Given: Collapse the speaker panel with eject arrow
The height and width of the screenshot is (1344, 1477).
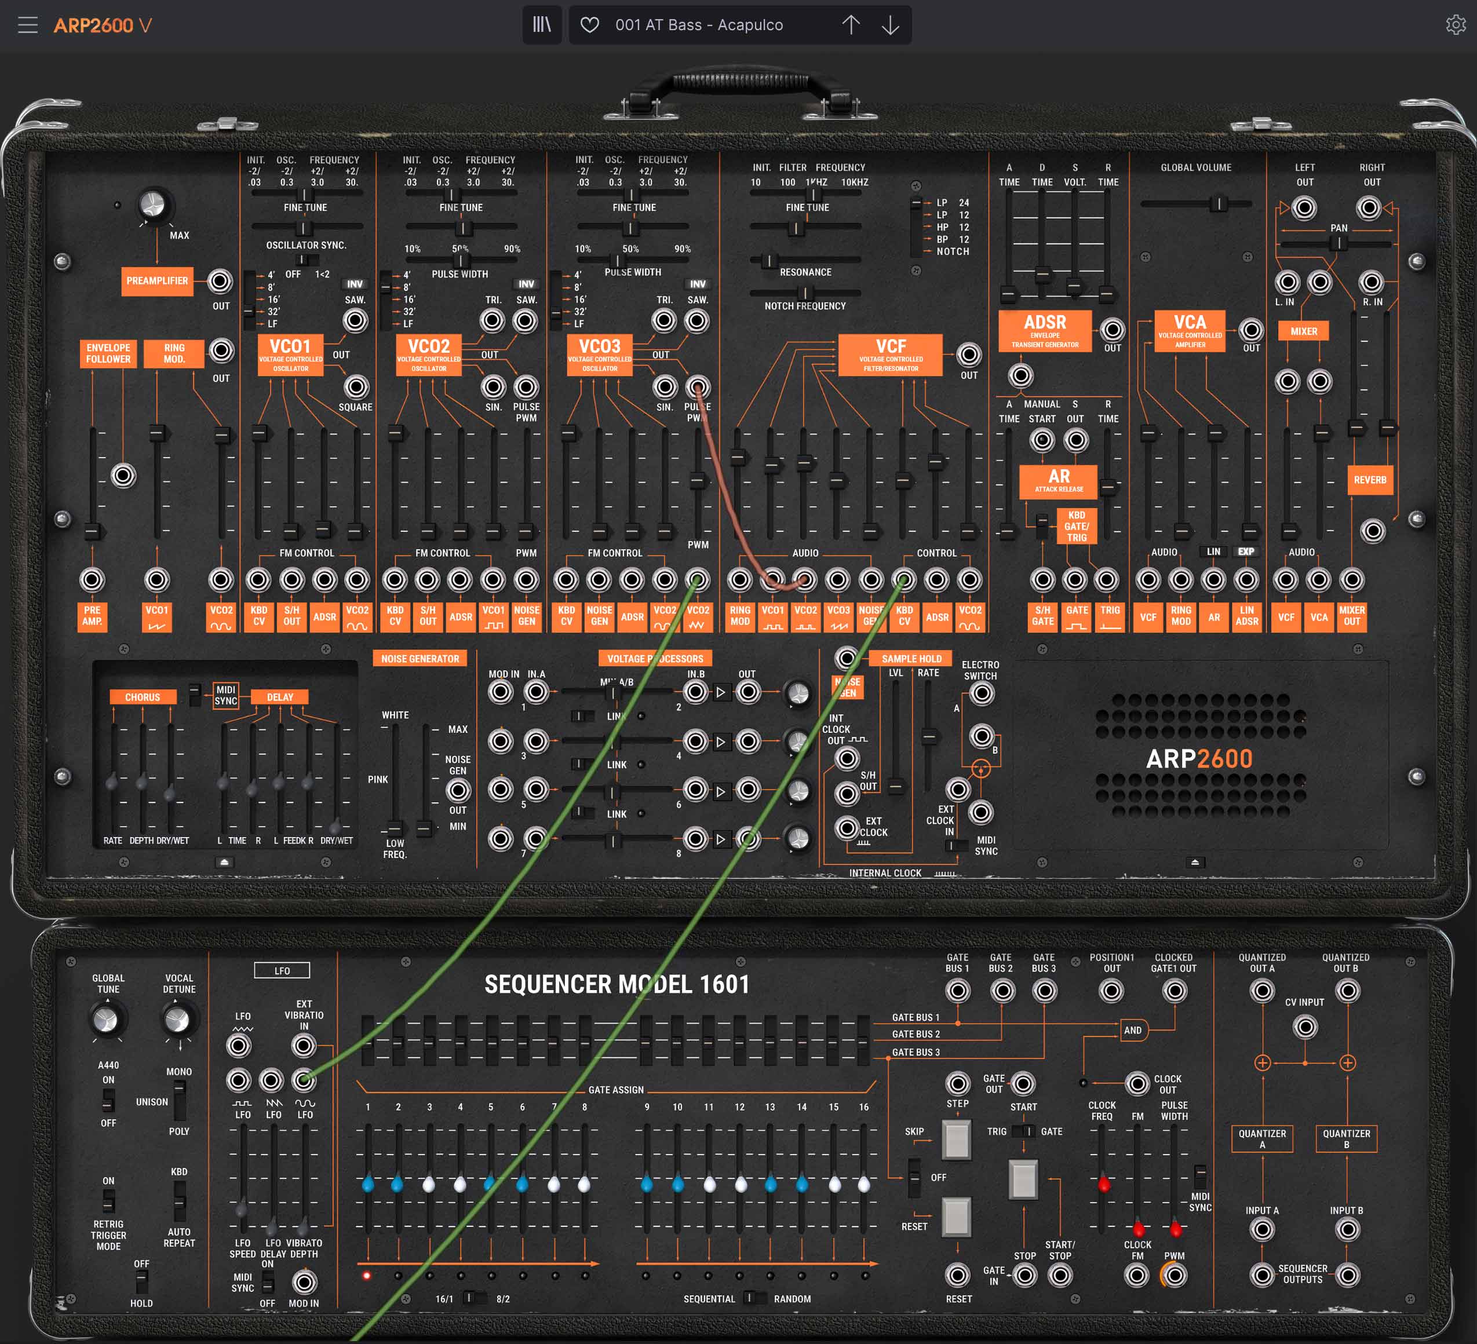Looking at the screenshot, I should 1194,862.
